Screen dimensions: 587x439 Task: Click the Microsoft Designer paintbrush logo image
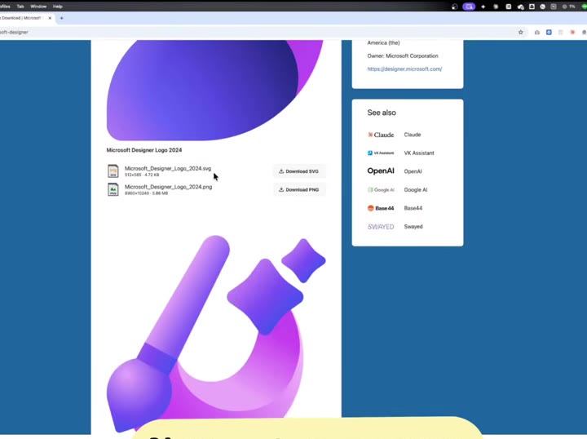[x=216, y=334]
